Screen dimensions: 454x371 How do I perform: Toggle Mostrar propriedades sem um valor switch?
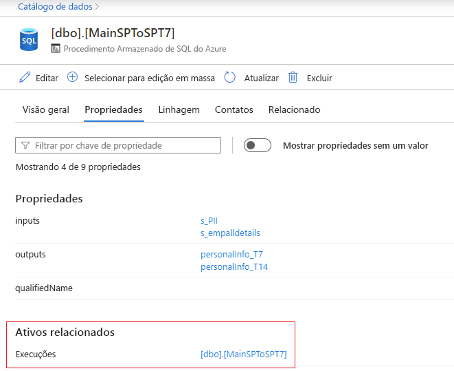pos(257,145)
